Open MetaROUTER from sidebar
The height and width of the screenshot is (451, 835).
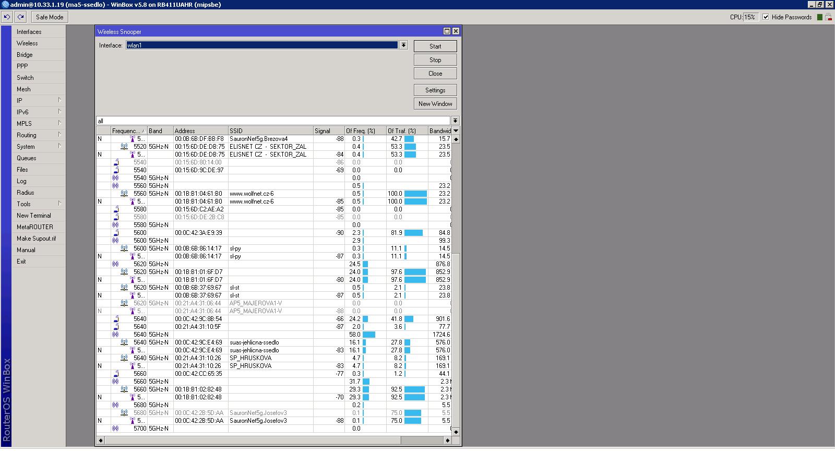pos(39,227)
